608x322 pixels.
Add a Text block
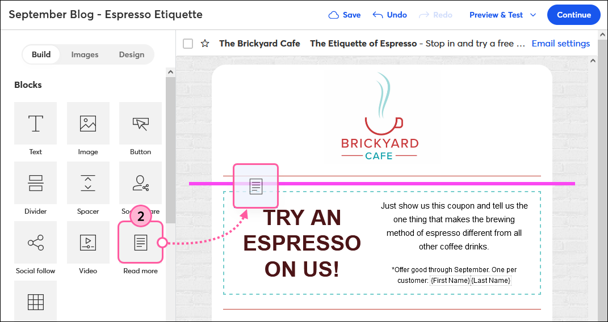tap(35, 124)
